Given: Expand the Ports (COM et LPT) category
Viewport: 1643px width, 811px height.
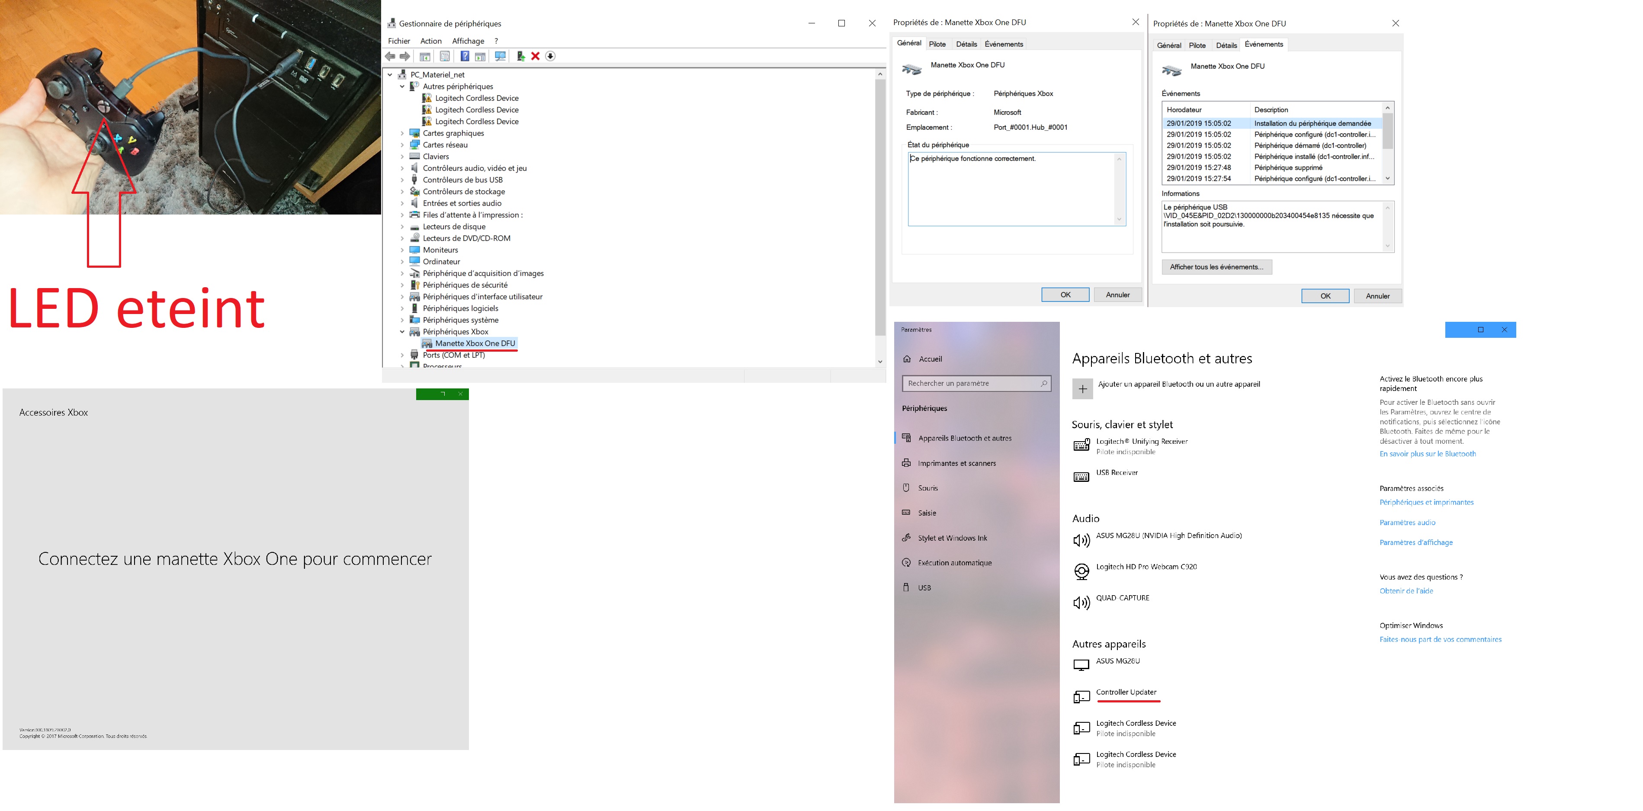Looking at the screenshot, I should coord(402,355).
